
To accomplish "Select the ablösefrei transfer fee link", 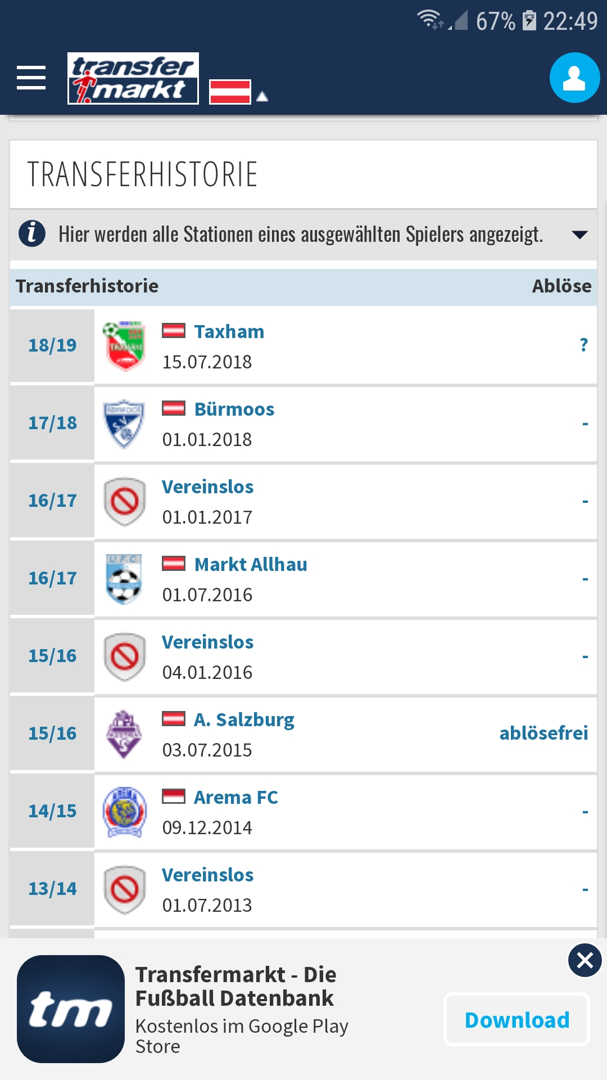I will 543,733.
